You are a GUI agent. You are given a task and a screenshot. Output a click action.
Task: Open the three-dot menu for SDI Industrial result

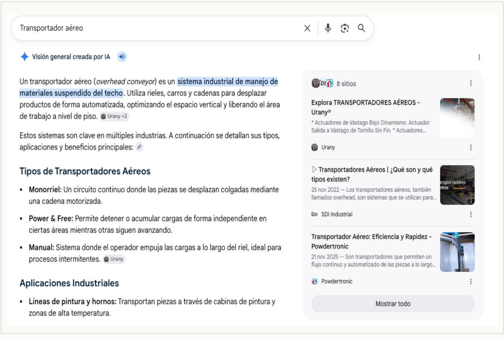[471, 214]
